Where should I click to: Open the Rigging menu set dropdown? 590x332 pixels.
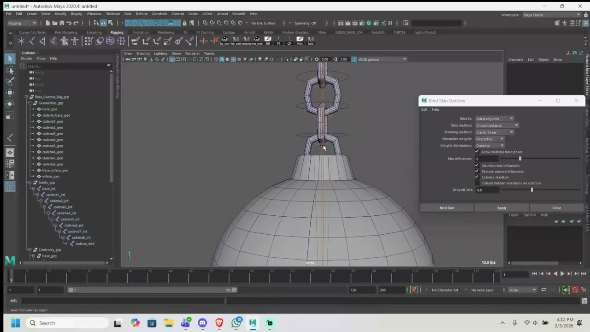[22, 23]
